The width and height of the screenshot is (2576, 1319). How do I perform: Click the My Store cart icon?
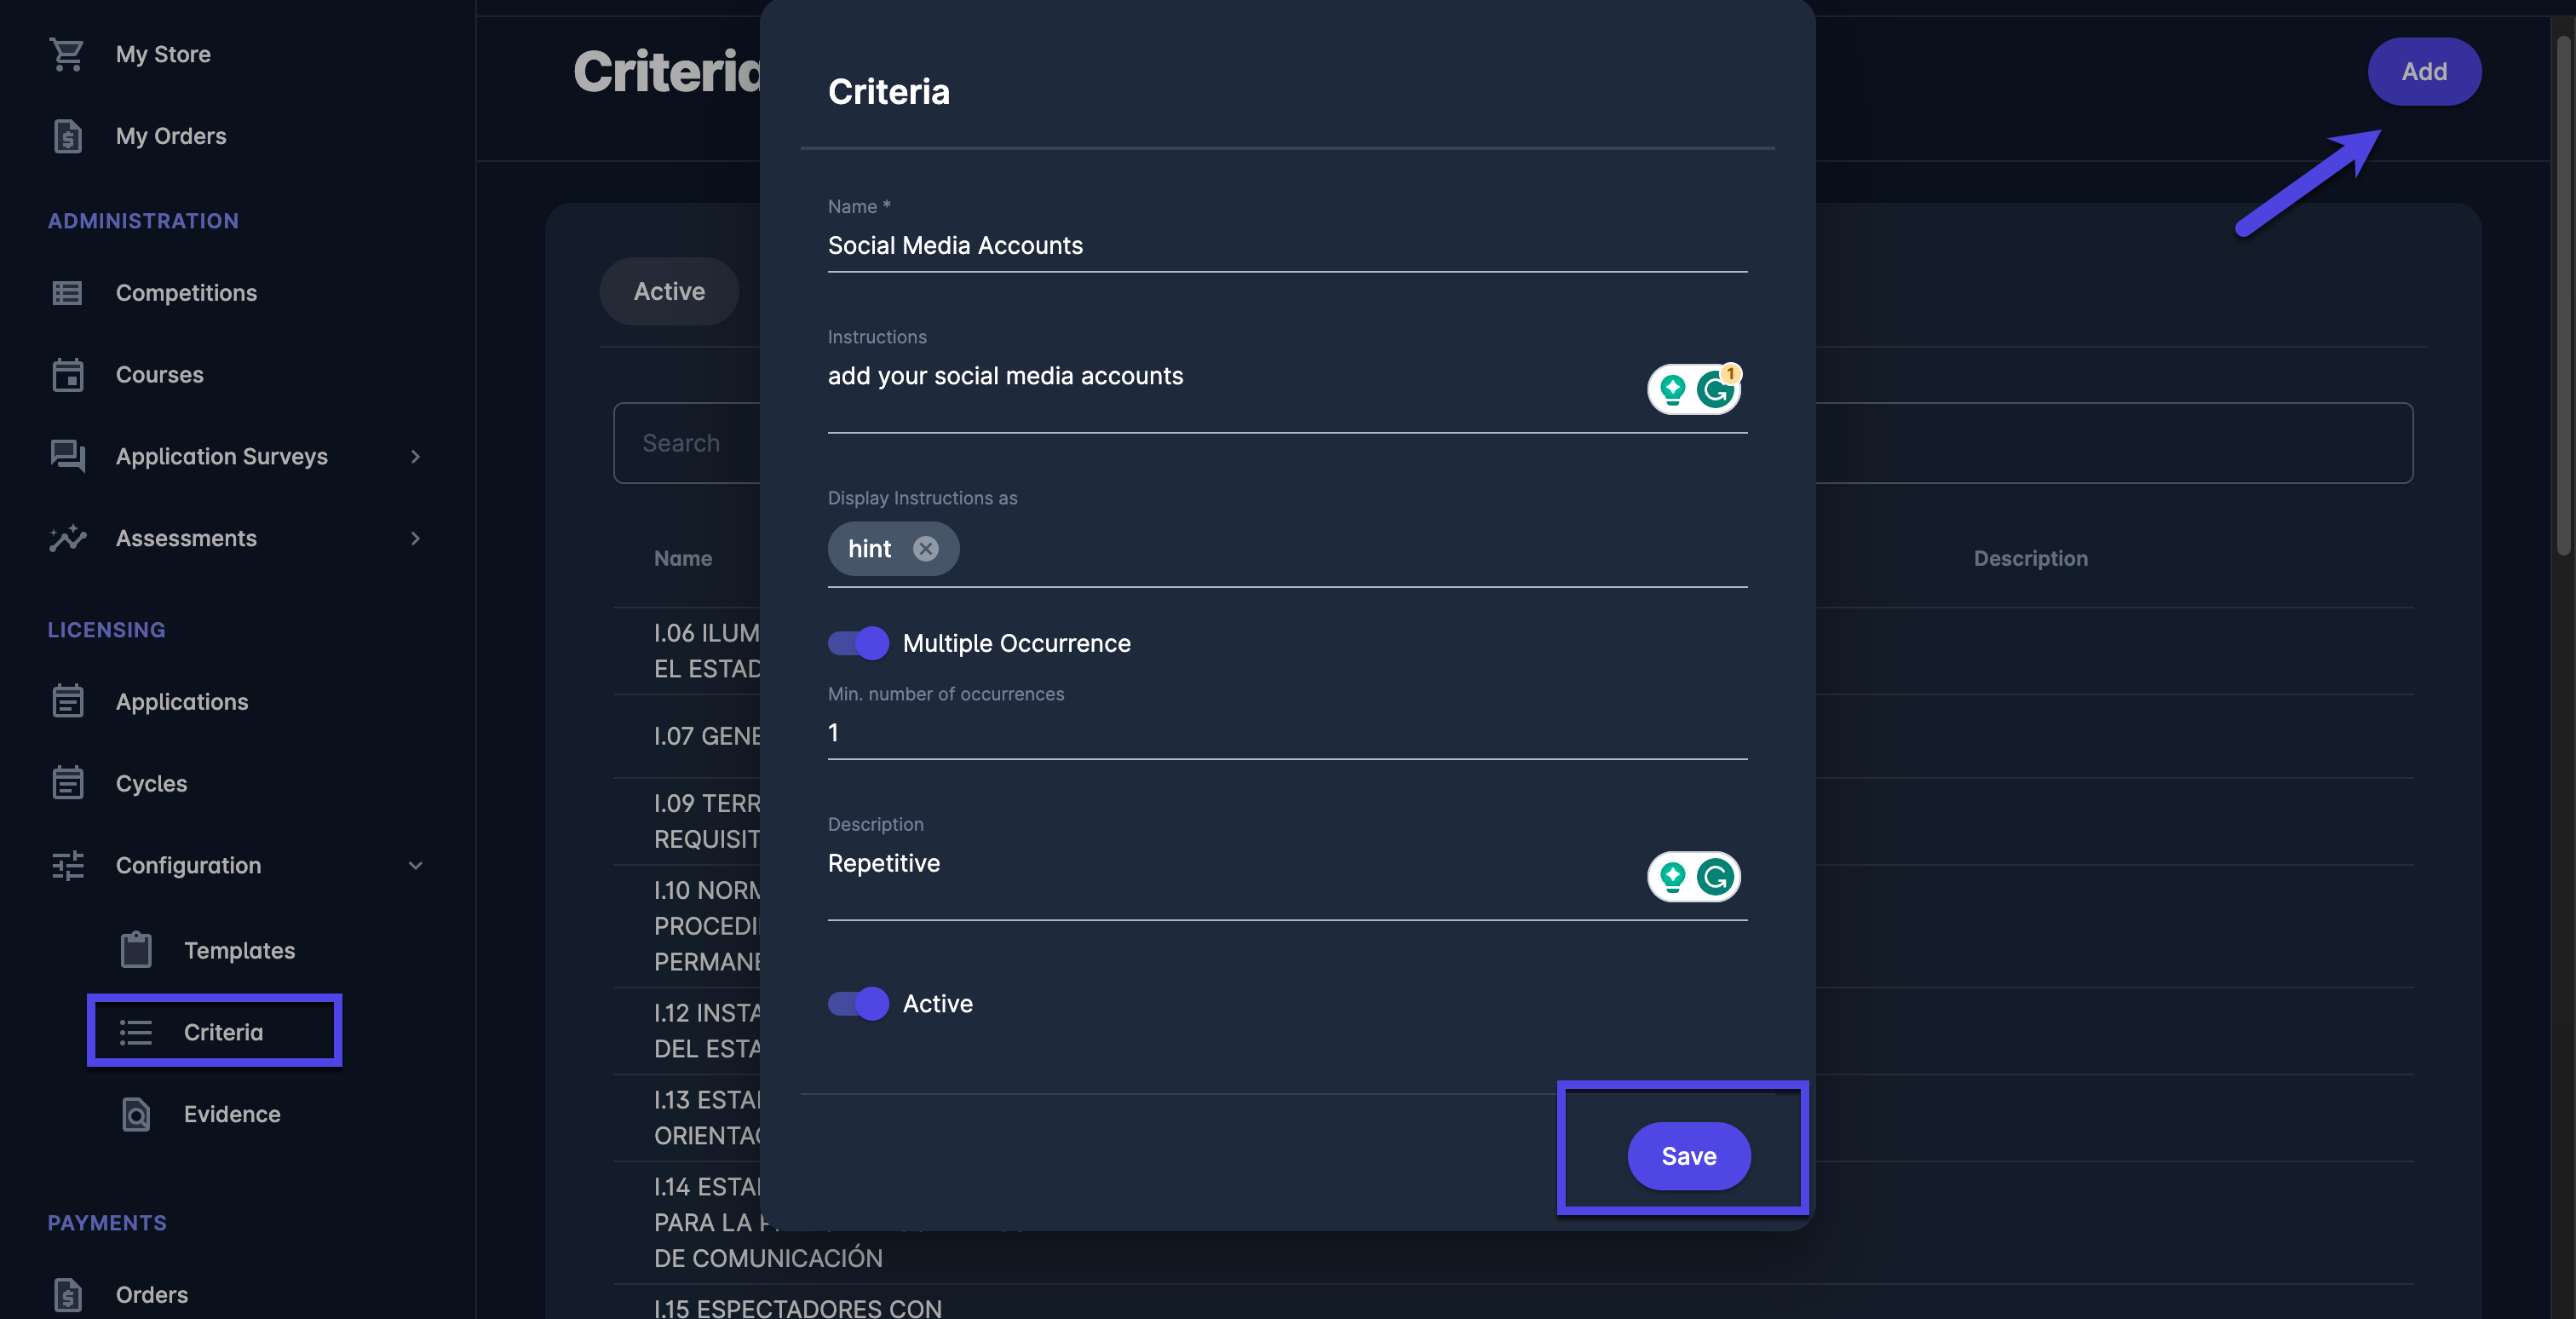click(67, 54)
